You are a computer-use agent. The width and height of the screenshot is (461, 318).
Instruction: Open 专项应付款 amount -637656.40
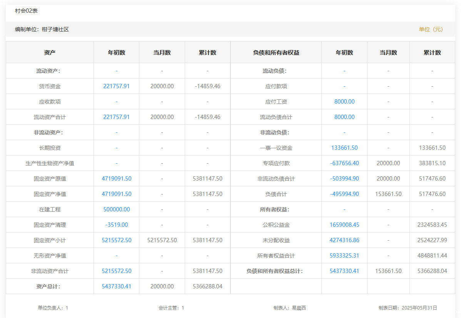(344, 163)
